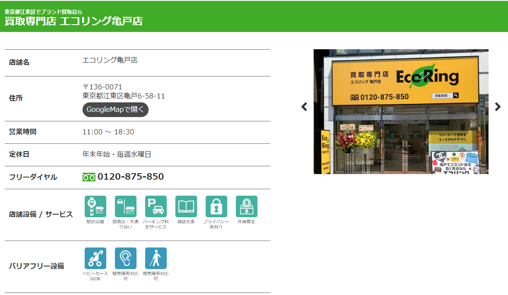508x295 pixels.
Task: Click the 外貨募金 caption text
Action: pos(247,222)
